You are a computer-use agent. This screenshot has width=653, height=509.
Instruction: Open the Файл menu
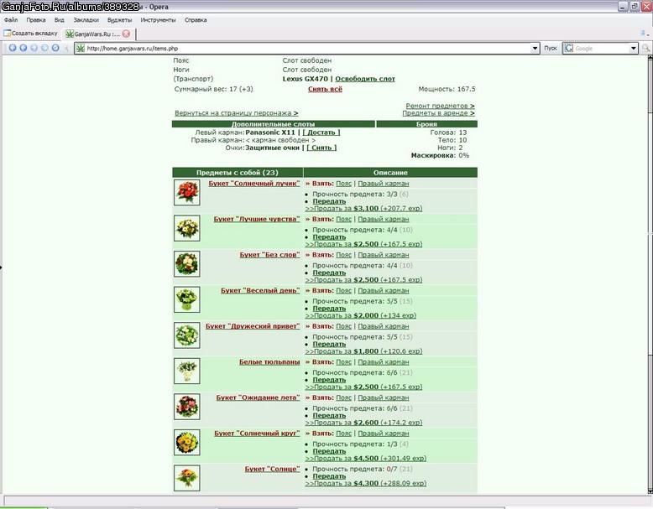click(11, 20)
